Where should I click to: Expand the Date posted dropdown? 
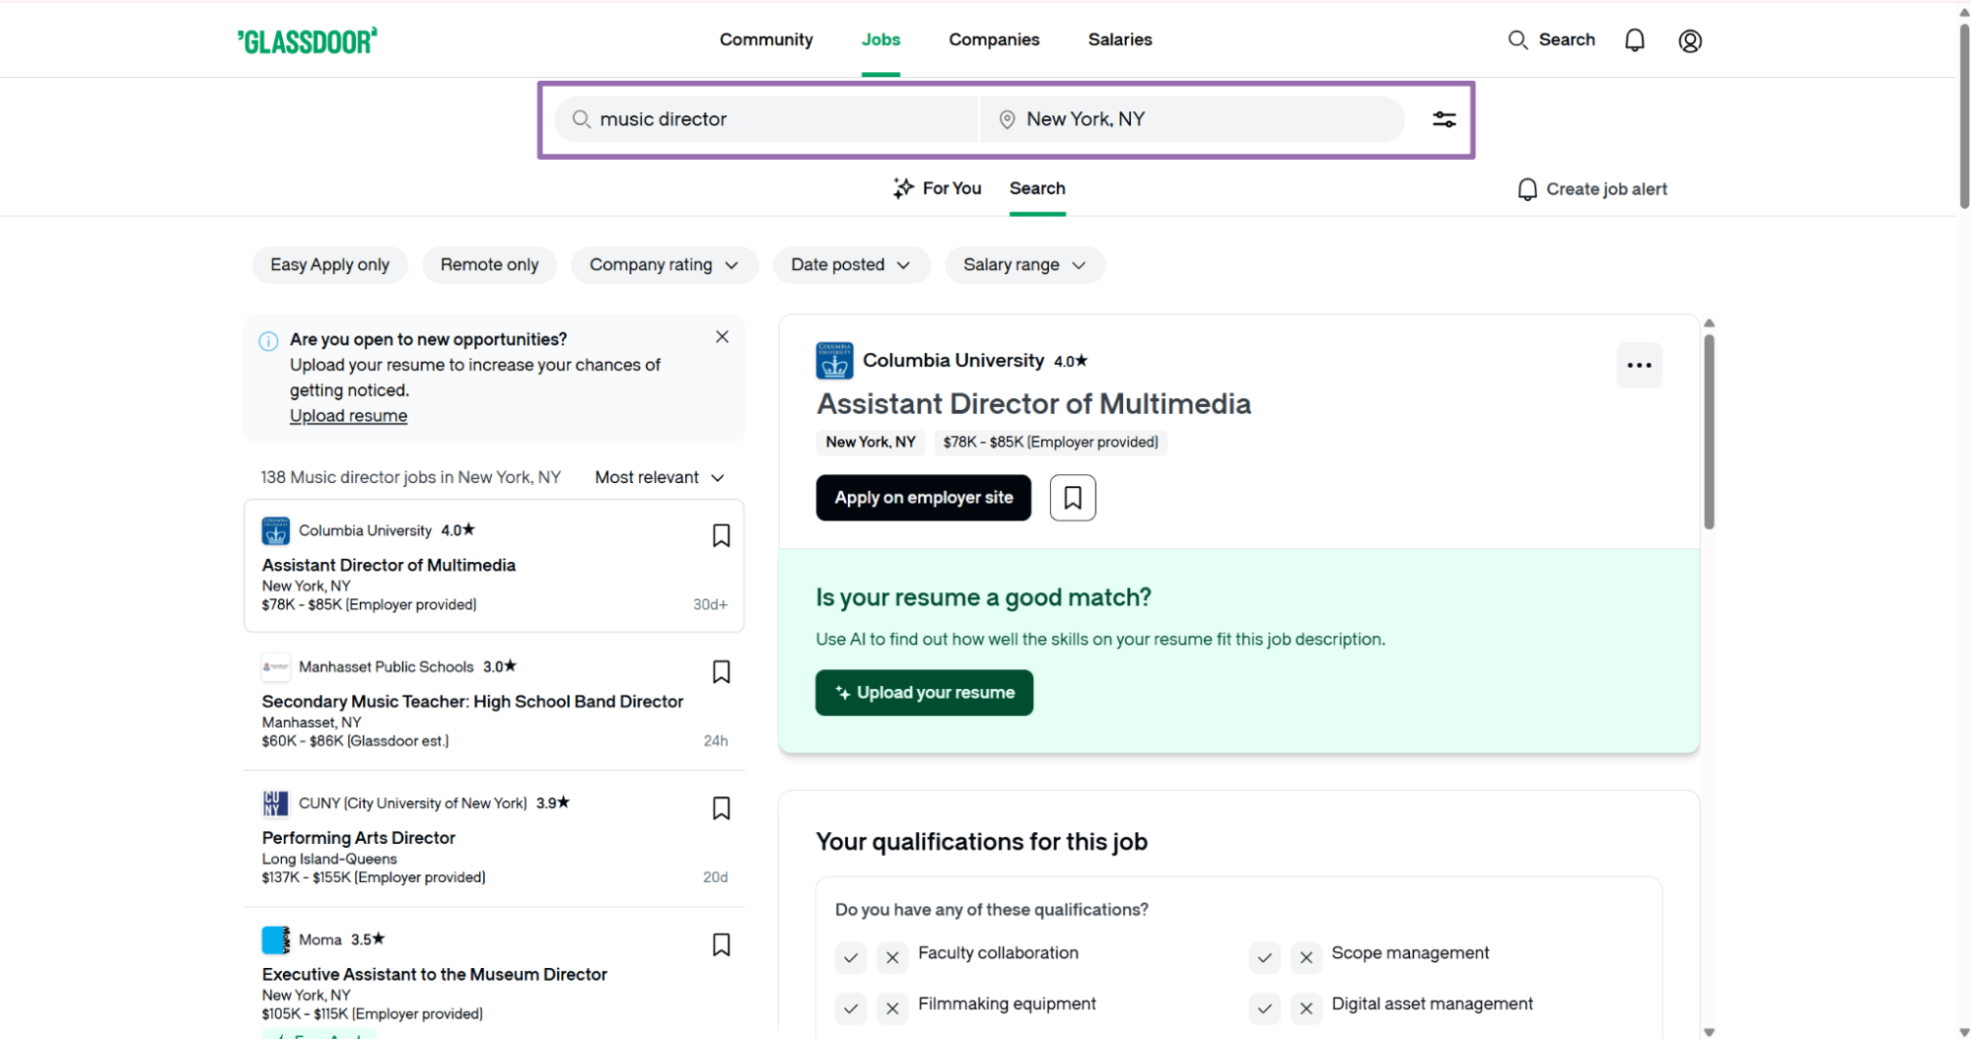tap(851, 265)
